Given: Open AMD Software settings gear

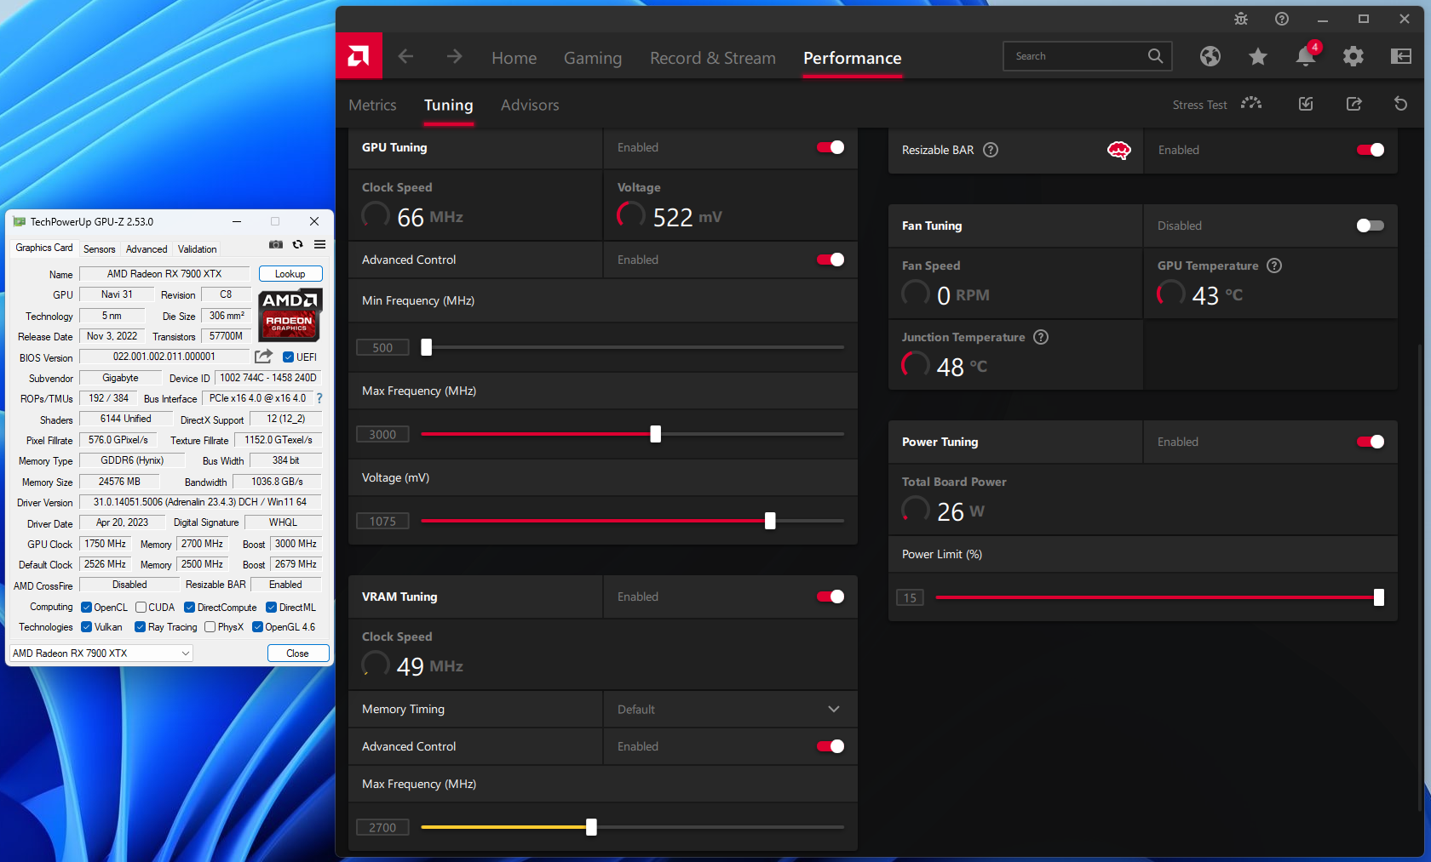Looking at the screenshot, I should point(1353,56).
